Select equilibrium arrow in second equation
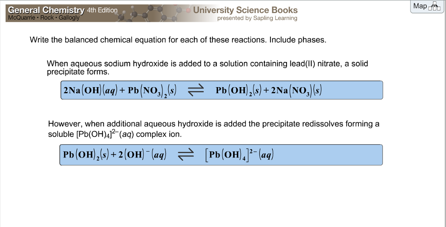This screenshot has width=446, height=227. pos(186,155)
